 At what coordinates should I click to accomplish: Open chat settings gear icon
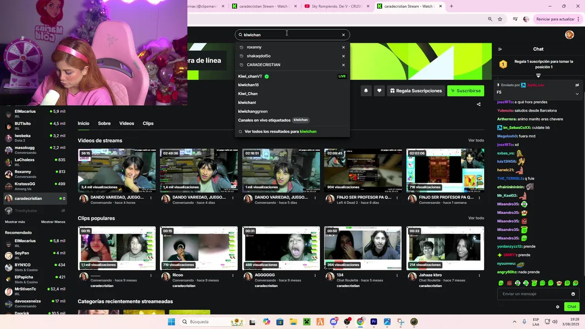pos(558,307)
